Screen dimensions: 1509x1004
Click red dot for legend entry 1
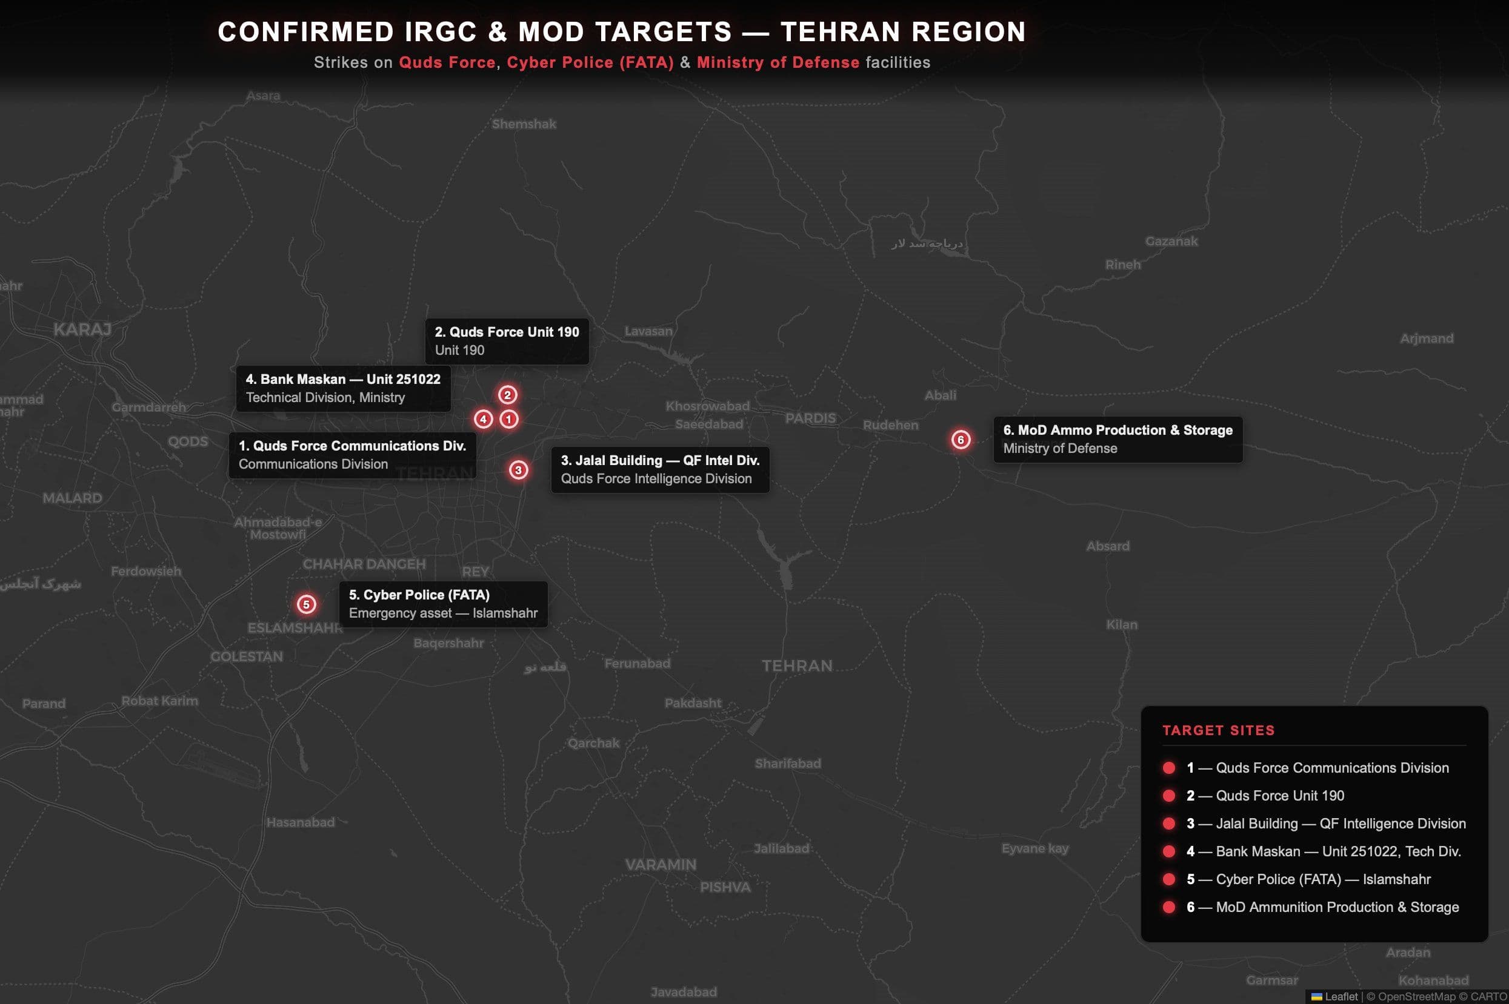(1169, 768)
